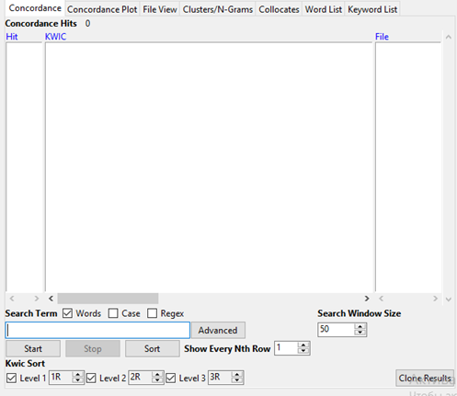Decrease Level 3 sort position
Screen dimensions: 457x396
pos(237,380)
